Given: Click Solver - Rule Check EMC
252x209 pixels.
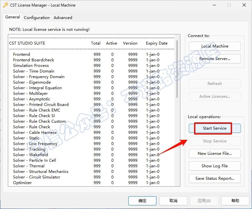Looking at the screenshot, I should tap(92, 110).
